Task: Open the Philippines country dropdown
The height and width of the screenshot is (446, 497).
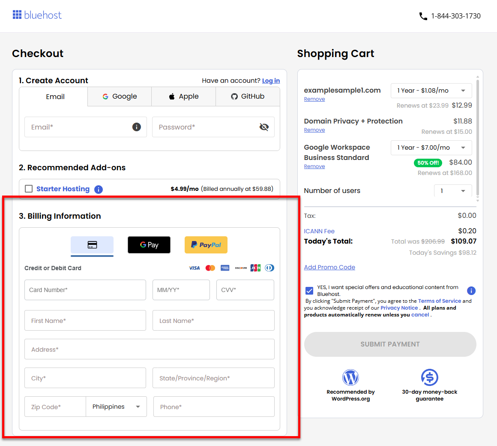Action: tap(117, 407)
